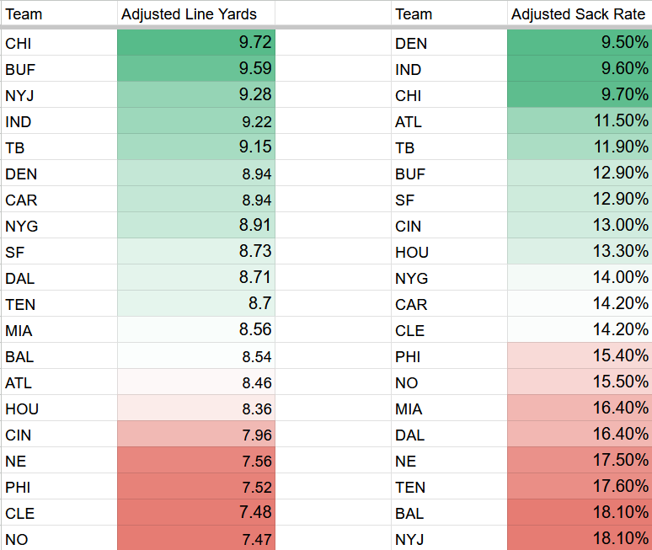
Task: Click the MIA cell in line yards table
Action: tap(59, 330)
